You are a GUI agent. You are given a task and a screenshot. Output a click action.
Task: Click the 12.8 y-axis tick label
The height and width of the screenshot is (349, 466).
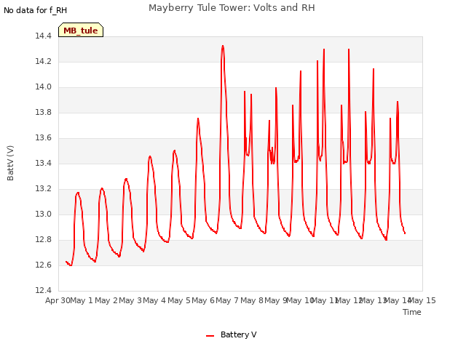(44, 239)
